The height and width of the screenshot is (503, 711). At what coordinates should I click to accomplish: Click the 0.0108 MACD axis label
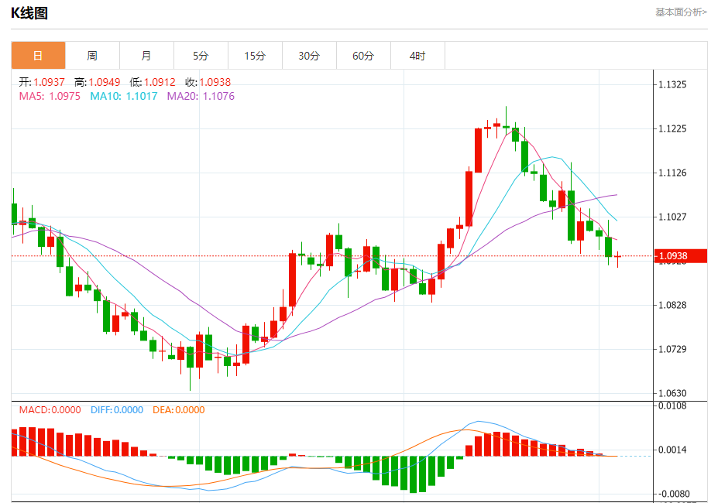point(672,405)
